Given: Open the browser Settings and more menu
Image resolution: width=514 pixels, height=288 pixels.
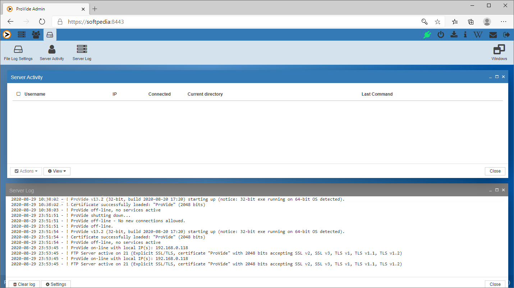Looking at the screenshot, I should pyautogui.click(x=504, y=22).
